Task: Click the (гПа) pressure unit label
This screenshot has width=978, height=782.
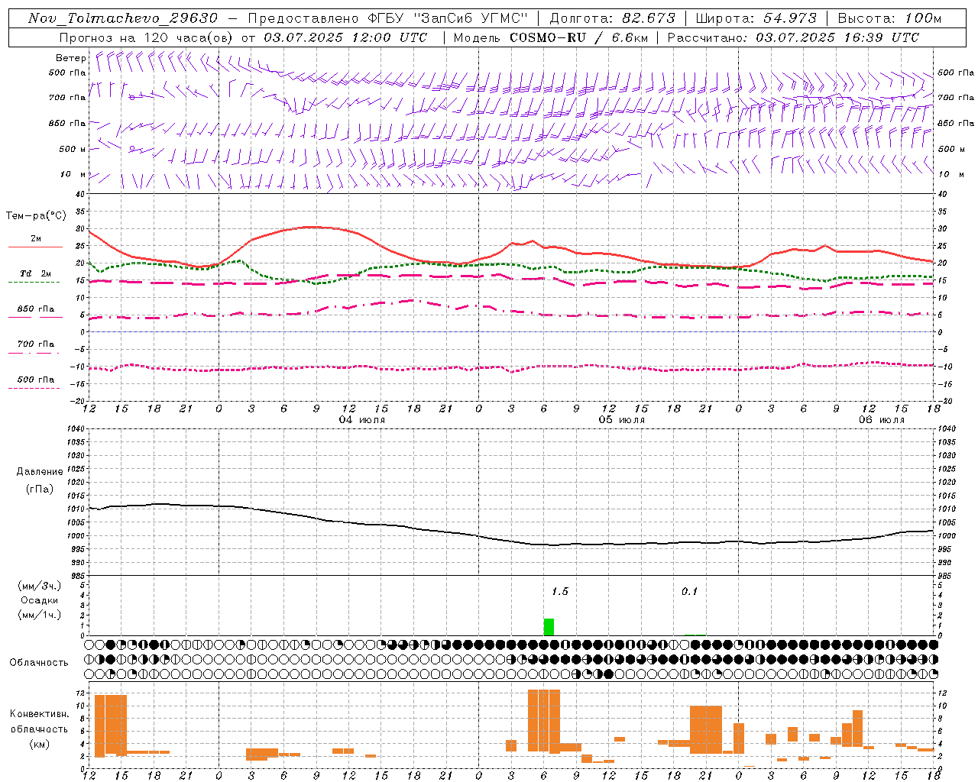Action: coord(40,490)
